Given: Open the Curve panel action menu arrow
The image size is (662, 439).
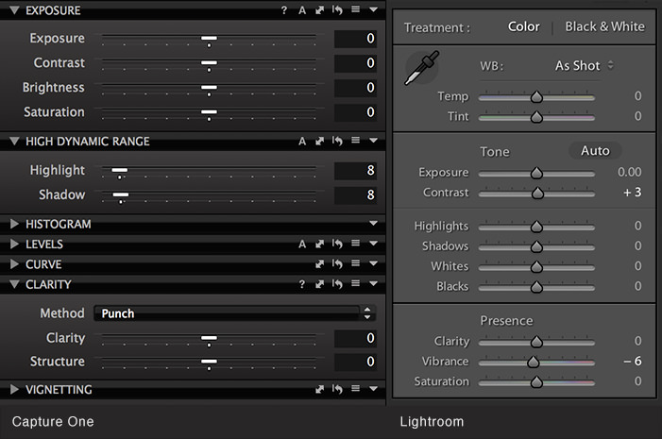Looking at the screenshot, I should tap(373, 263).
